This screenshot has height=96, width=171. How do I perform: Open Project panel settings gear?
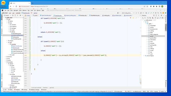(x=20, y=15)
